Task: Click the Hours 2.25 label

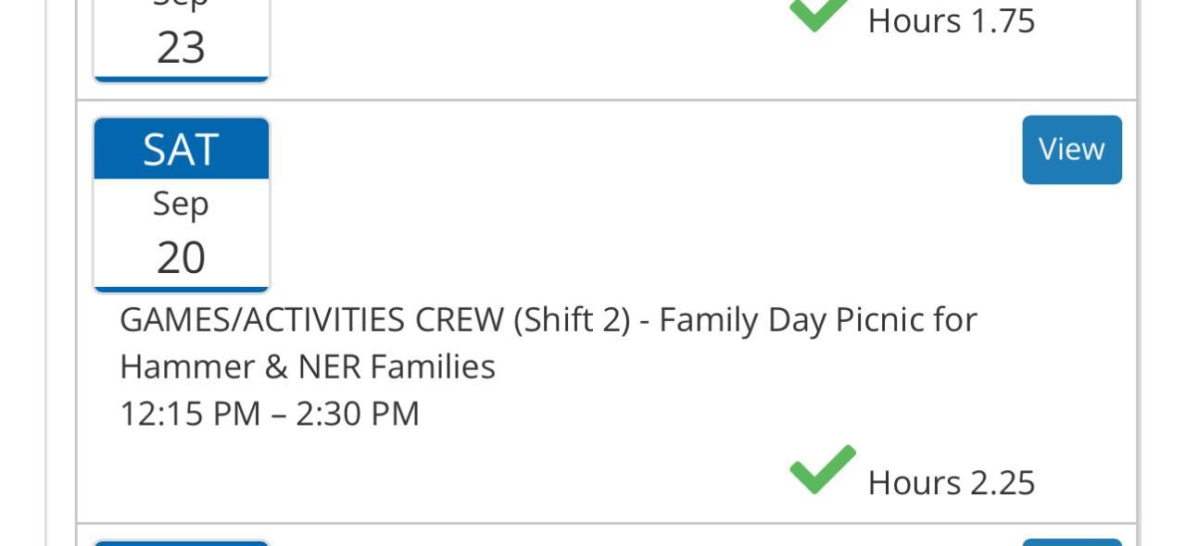Action: tap(951, 483)
